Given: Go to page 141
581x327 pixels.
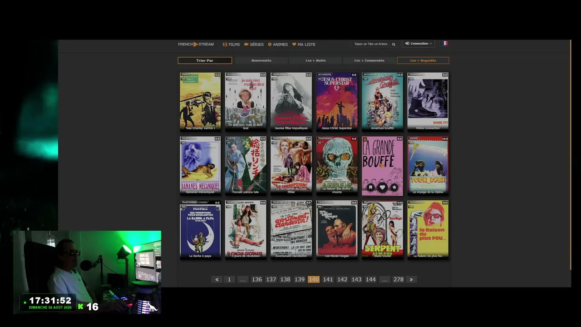Looking at the screenshot, I should pyautogui.click(x=328, y=279).
